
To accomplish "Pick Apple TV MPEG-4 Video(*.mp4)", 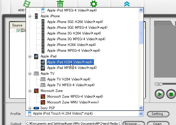I will [x=71, y=85].
